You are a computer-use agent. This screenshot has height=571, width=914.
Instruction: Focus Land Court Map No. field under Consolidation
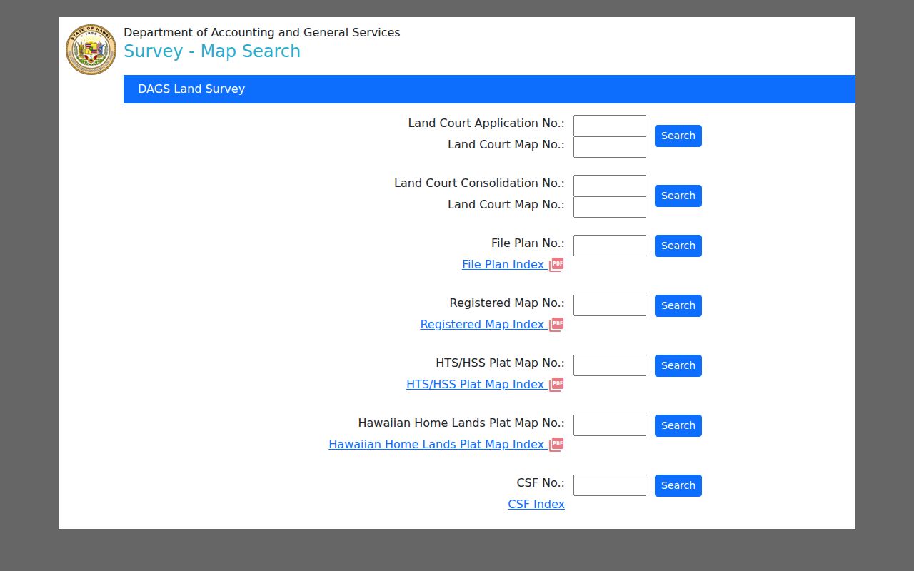pyautogui.click(x=610, y=207)
